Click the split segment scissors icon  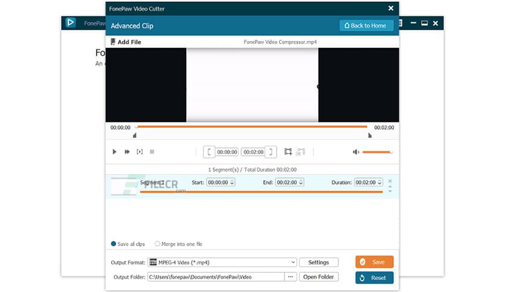(300, 151)
